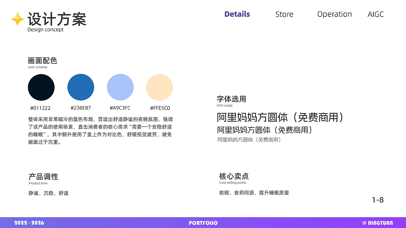Image resolution: width=406 pixels, height=228 pixels.
Task: Select the medium 阿里妈妈方圆体 font sample
Action: pyautogui.click(x=265, y=130)
